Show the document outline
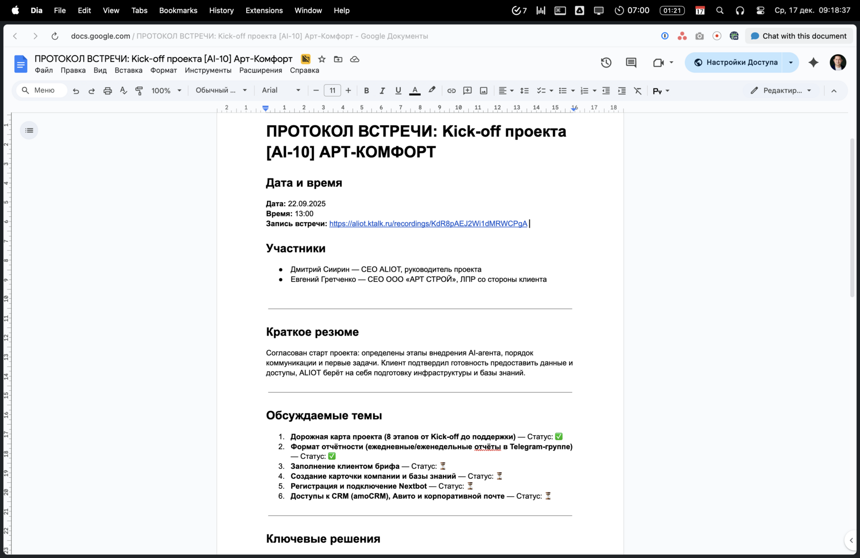The height and width of the screenshot is (558, 860). (29, 130)
